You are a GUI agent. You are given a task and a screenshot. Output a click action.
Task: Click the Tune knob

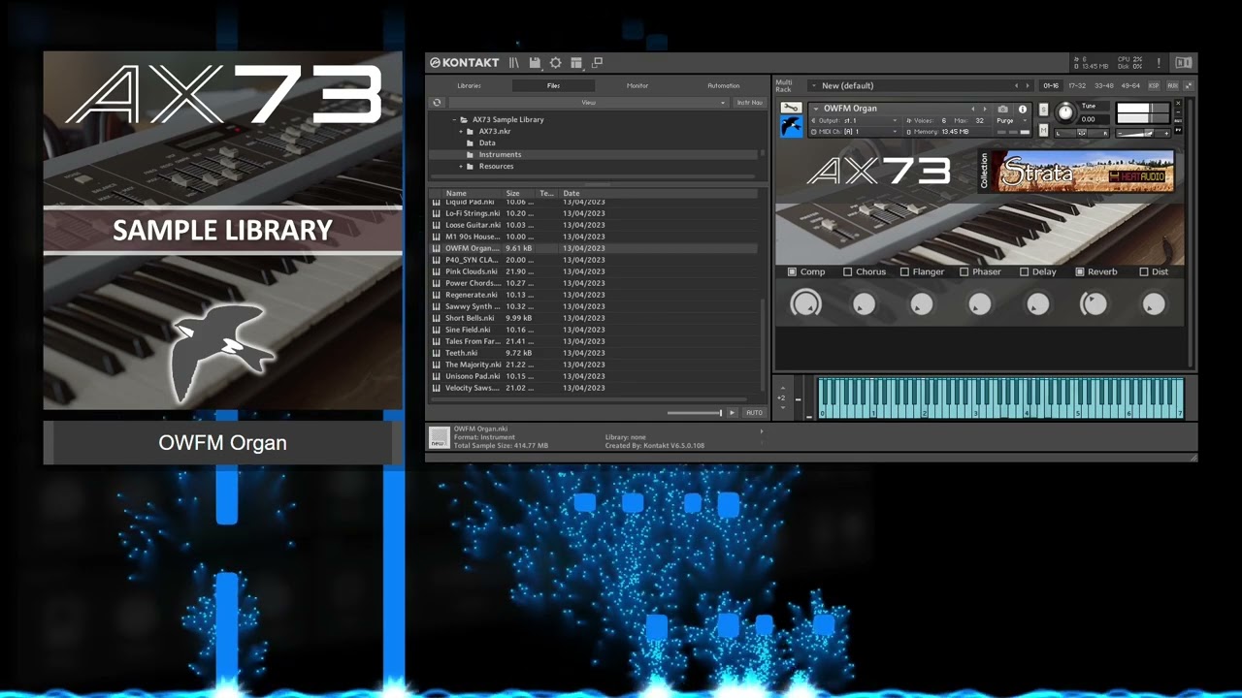click(1066, 112)
